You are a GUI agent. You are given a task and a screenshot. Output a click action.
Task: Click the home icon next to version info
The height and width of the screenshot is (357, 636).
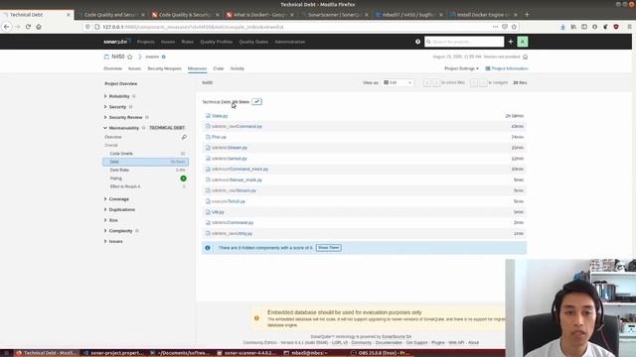pyautogui.click(x=526, y=57)
